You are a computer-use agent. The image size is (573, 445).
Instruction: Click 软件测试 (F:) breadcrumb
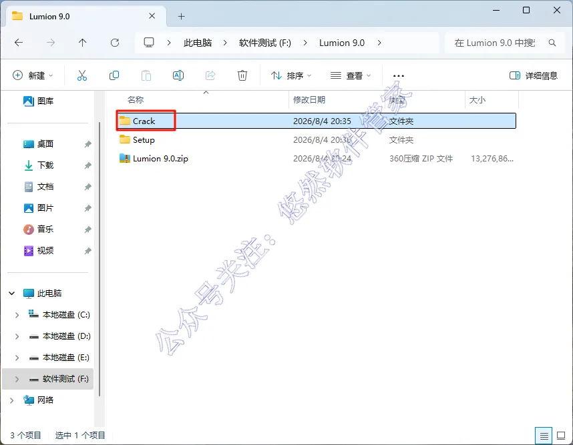pos(265,43)
